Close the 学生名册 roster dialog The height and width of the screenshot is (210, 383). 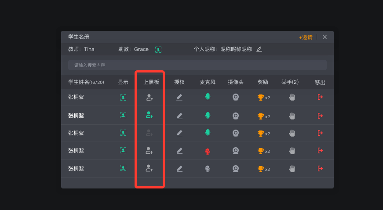[325, 37]
